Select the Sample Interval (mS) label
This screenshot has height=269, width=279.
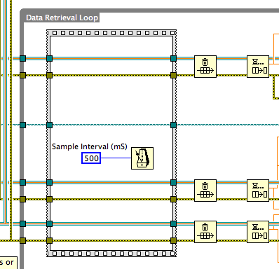(90, 146)
